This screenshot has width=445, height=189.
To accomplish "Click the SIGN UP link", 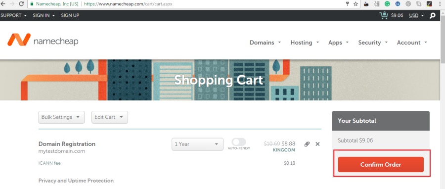I will click(70, 15).
